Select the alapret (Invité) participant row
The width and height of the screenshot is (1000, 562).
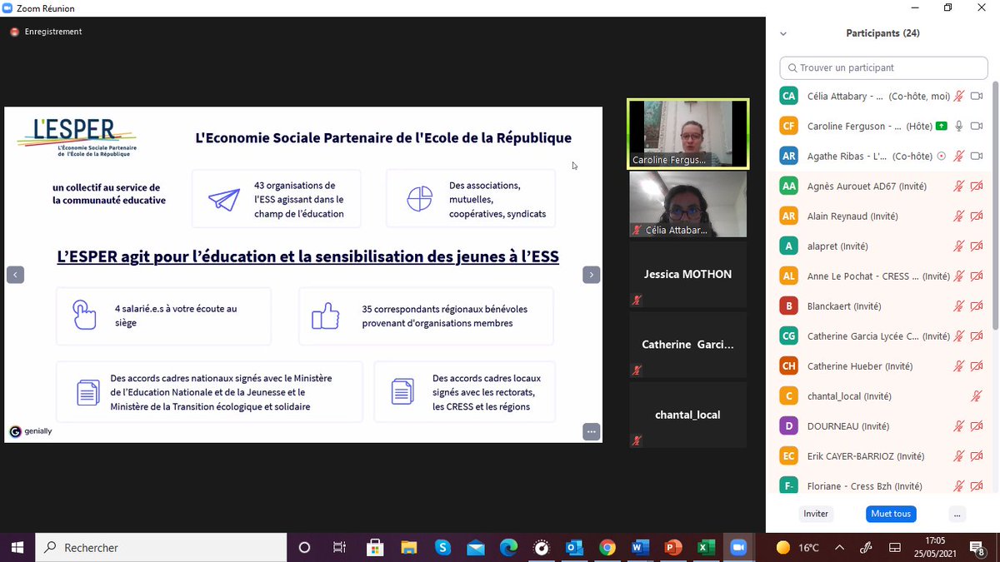tap(882, 246)
